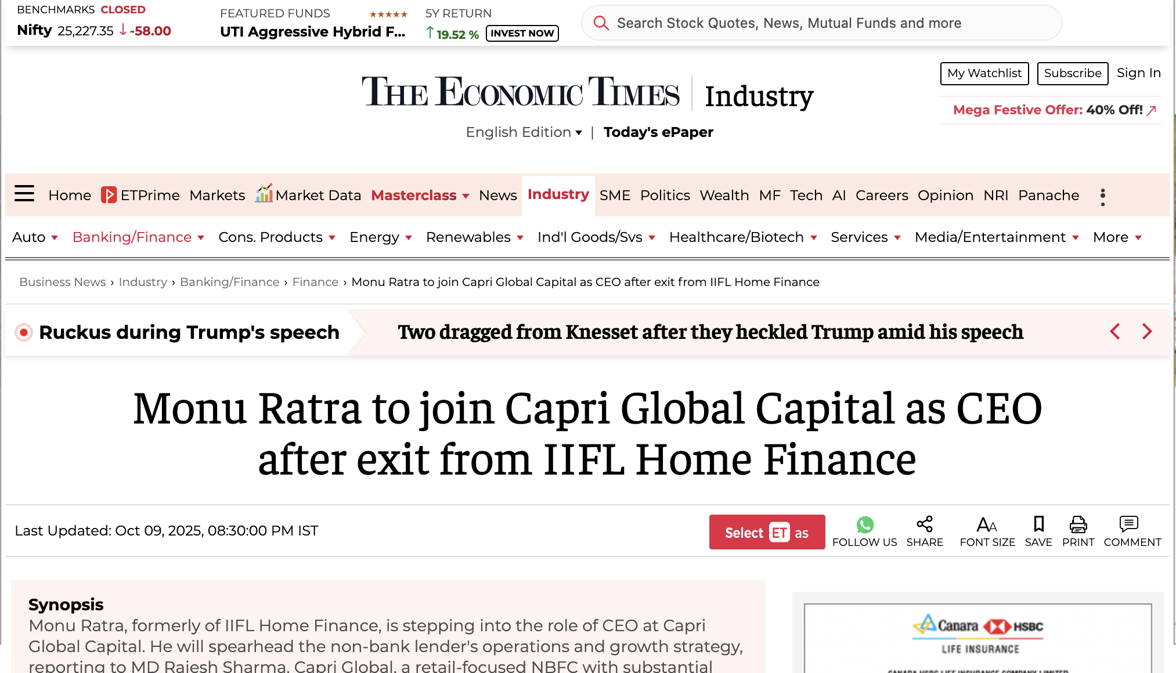Click inside the stock search field
The image size is (1176, 673).
click(755, 23)
